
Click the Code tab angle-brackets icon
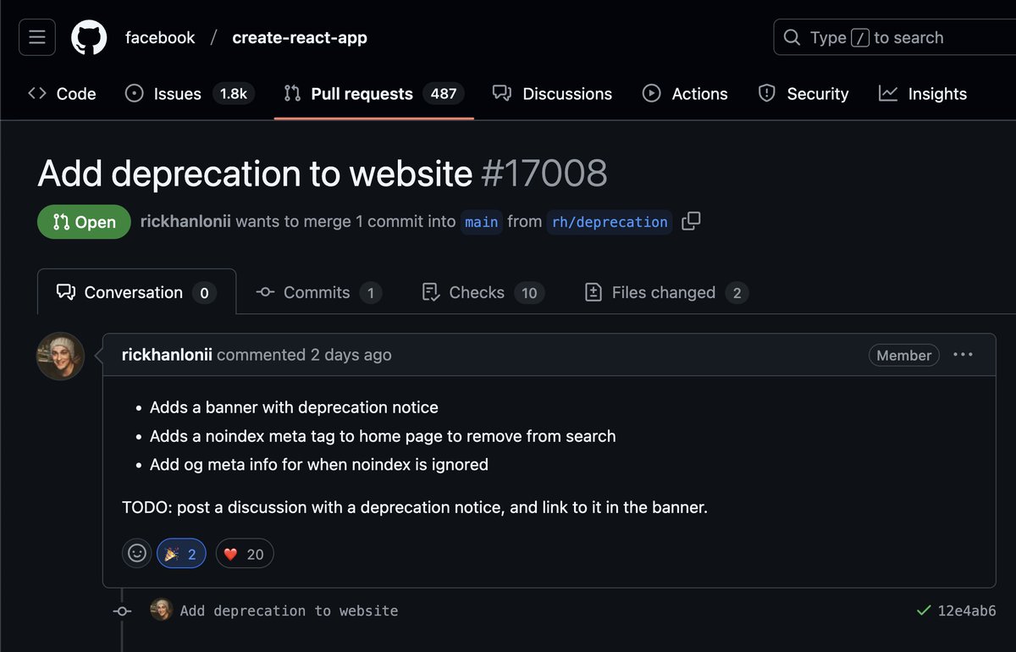[x=37, y=94]
